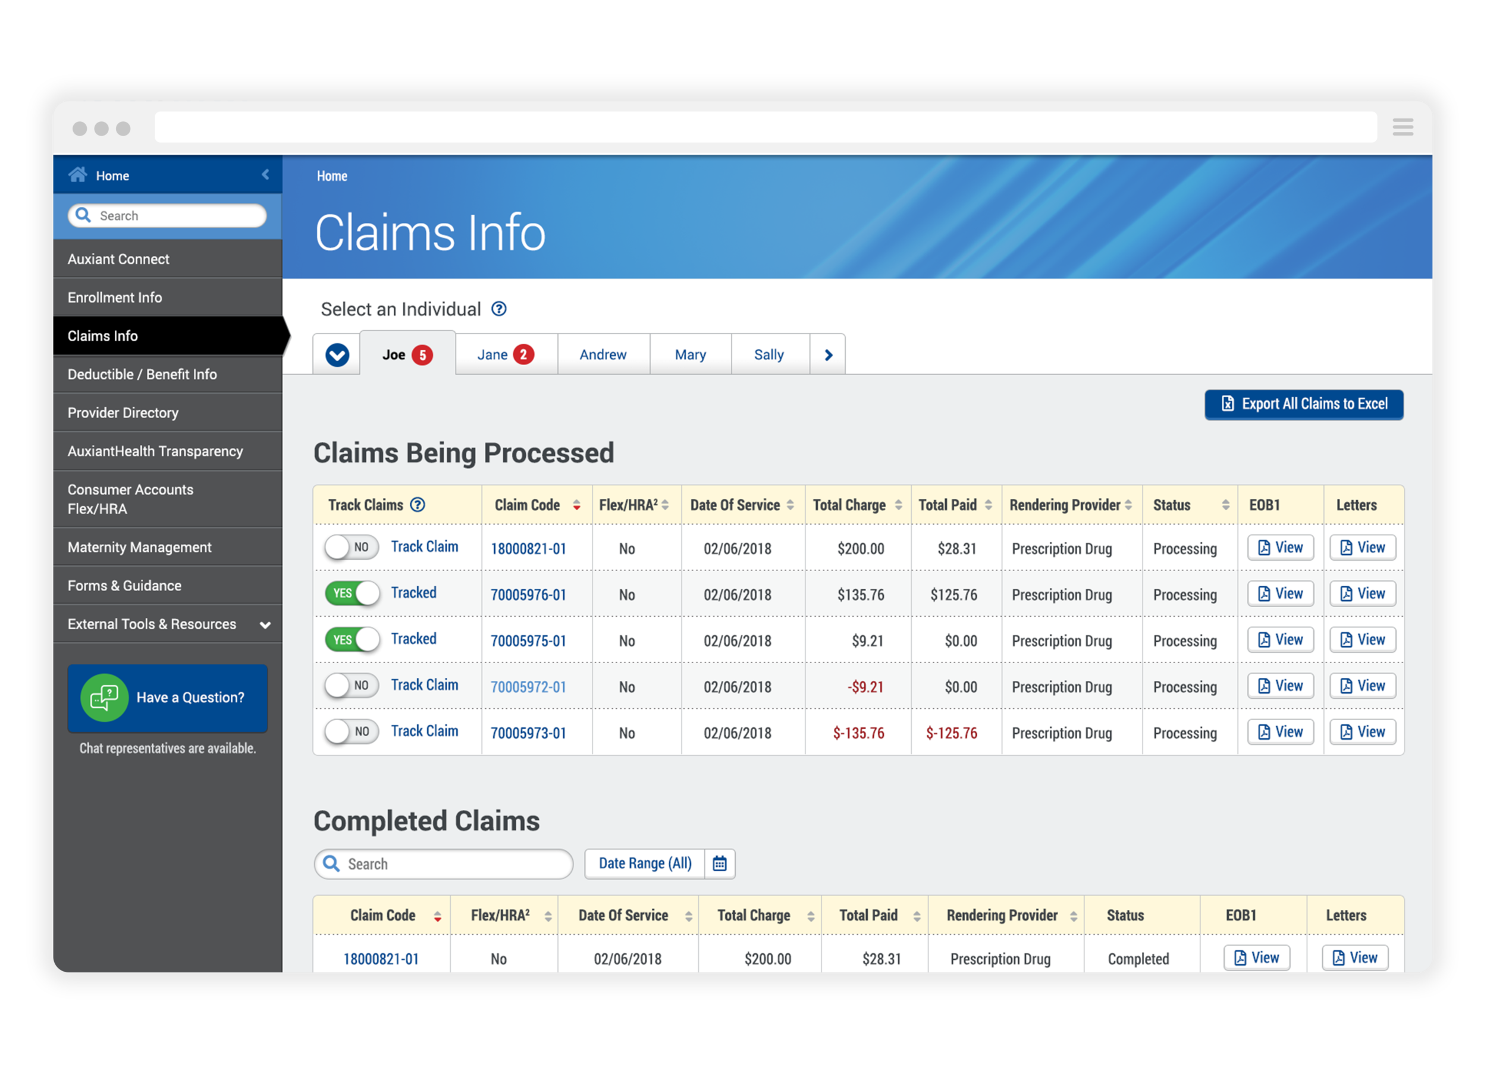Click the question mark icon next to Track Claims
Viewport: 1487px width, 1074px height.
418,505
